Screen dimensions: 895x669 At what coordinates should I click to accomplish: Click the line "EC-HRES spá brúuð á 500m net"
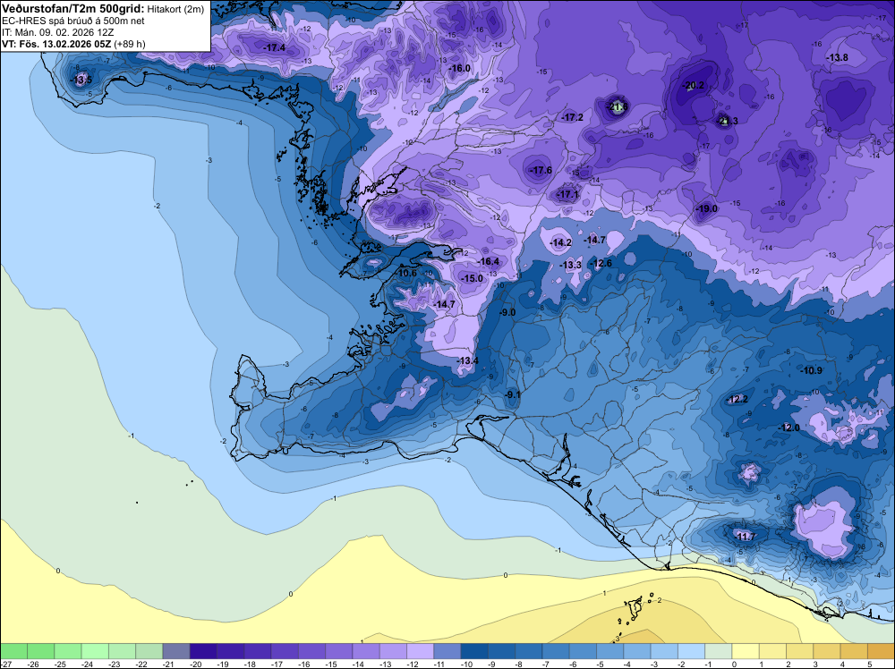[73, 21]
